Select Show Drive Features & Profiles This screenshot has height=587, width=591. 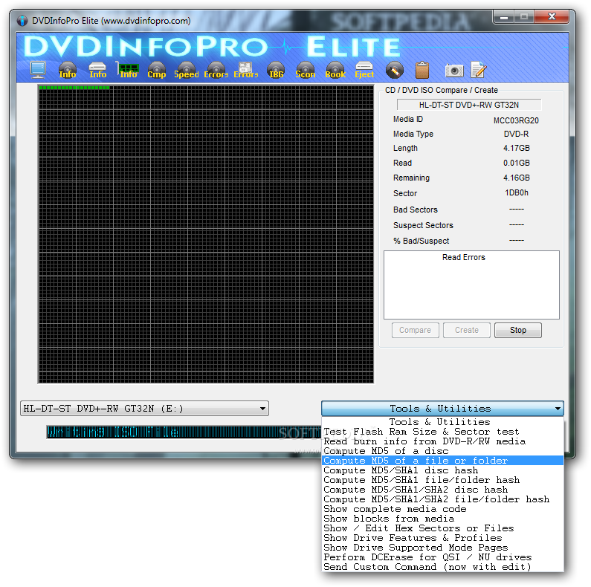point(442,538)
